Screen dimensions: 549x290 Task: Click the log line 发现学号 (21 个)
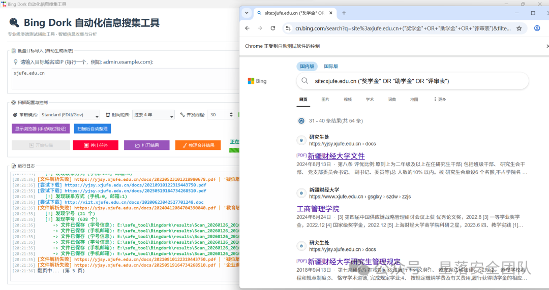click(70, 213)
